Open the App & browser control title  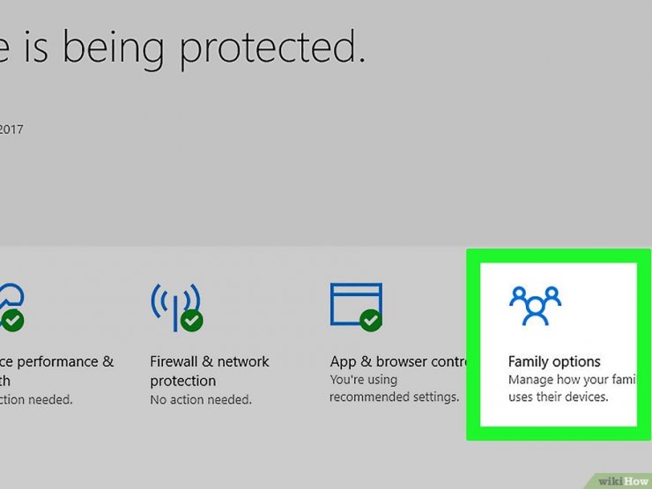[x=399, y=361]
